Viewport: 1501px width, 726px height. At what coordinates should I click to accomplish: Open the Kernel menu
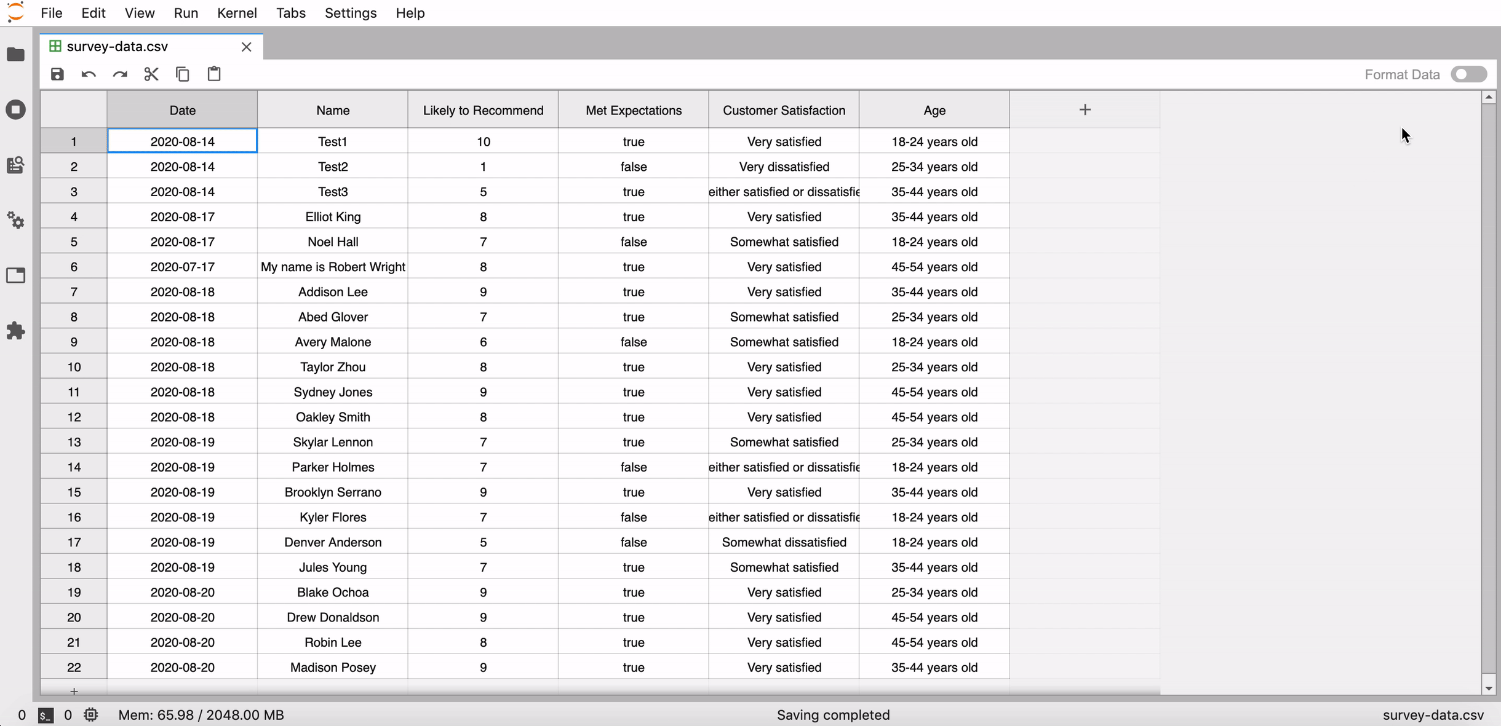pos(237,13)
